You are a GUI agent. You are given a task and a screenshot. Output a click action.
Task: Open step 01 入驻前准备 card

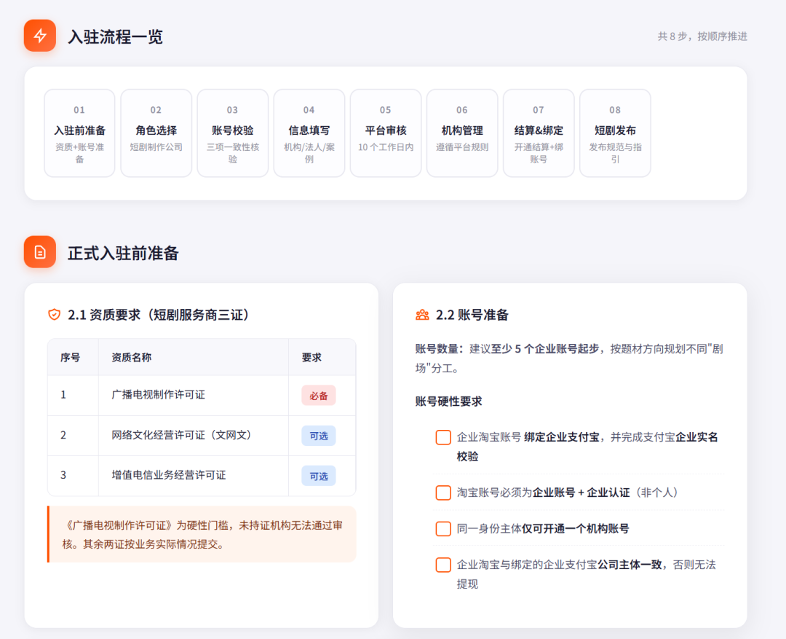tap(80, 133)
